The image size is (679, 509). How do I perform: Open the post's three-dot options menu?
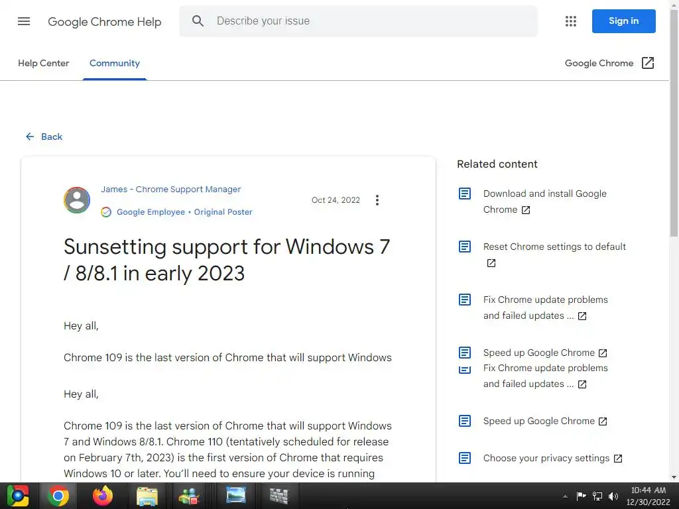tap(377, 200)
